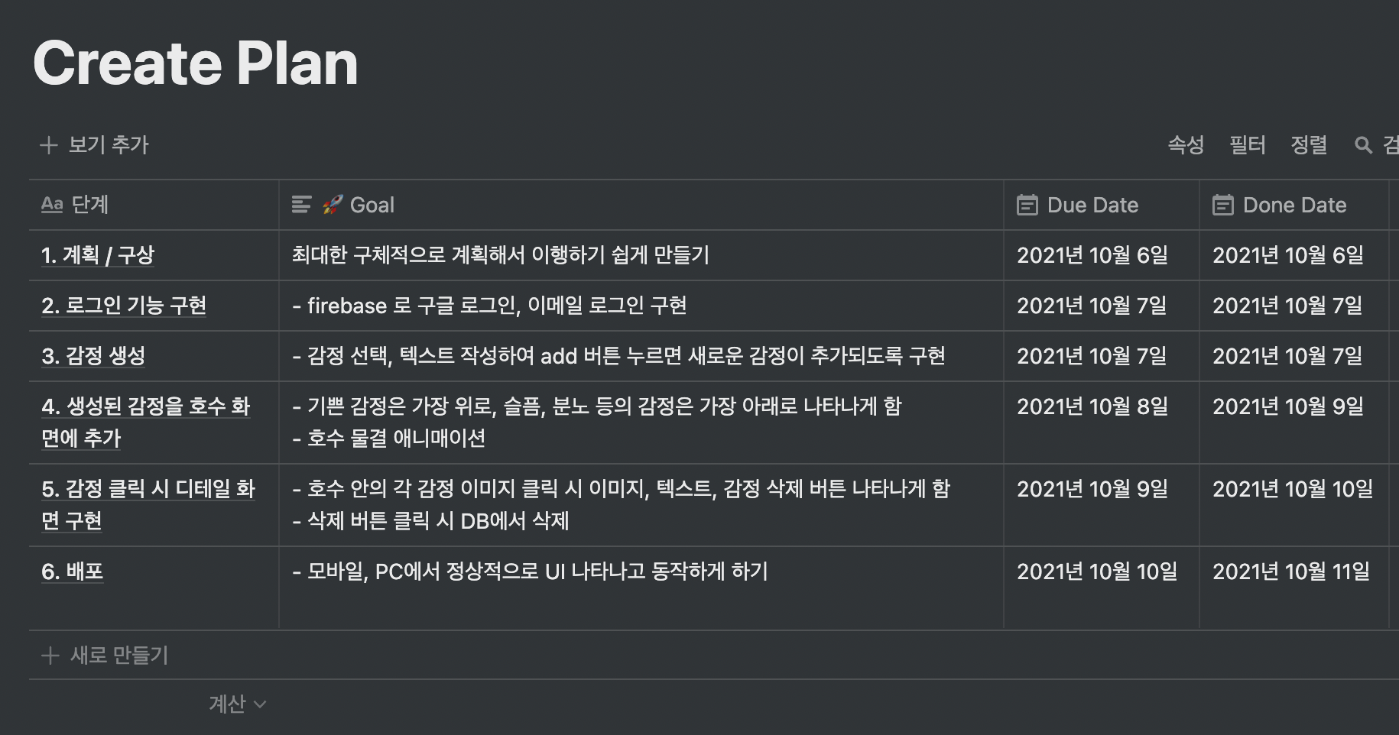Select Done Date cell 2021년 10월 11일
Screen dimensions: 1399x735
point(1294,588)
